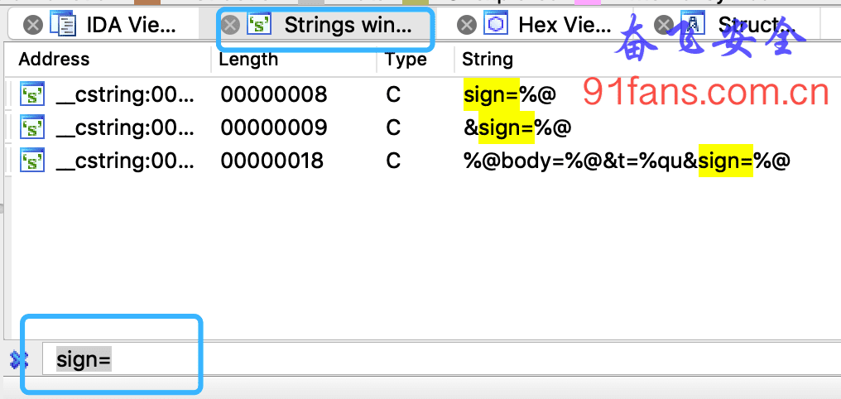Click the Hex View hexagon icon
Viewport: 841px width, 399px height.
pyautogui.click(x=496, y=25)
